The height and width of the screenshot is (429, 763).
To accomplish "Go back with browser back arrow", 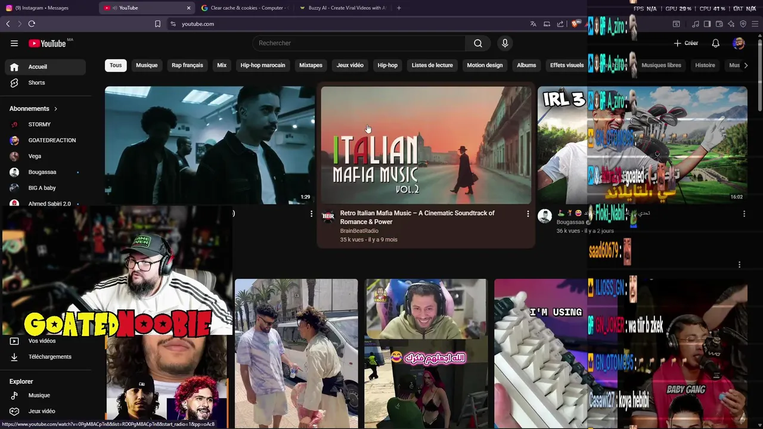I will point(8,24).
